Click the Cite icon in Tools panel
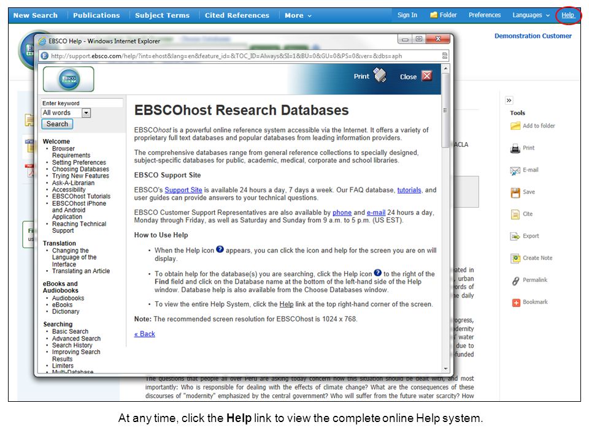589x441 pixels. 515,214
